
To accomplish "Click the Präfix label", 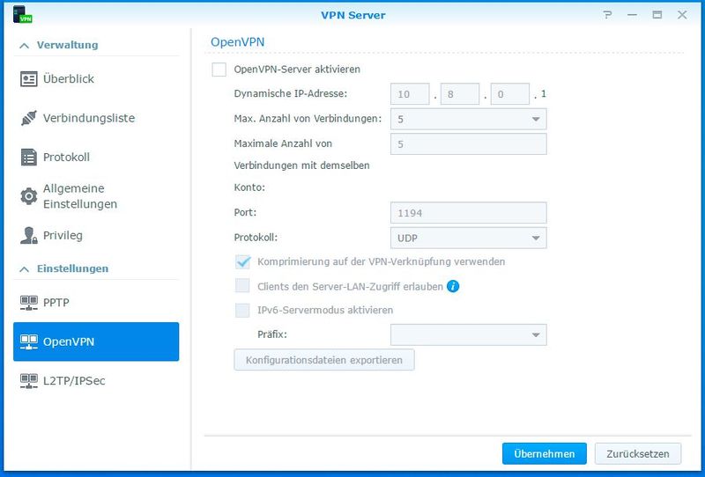I will [272, 334].
